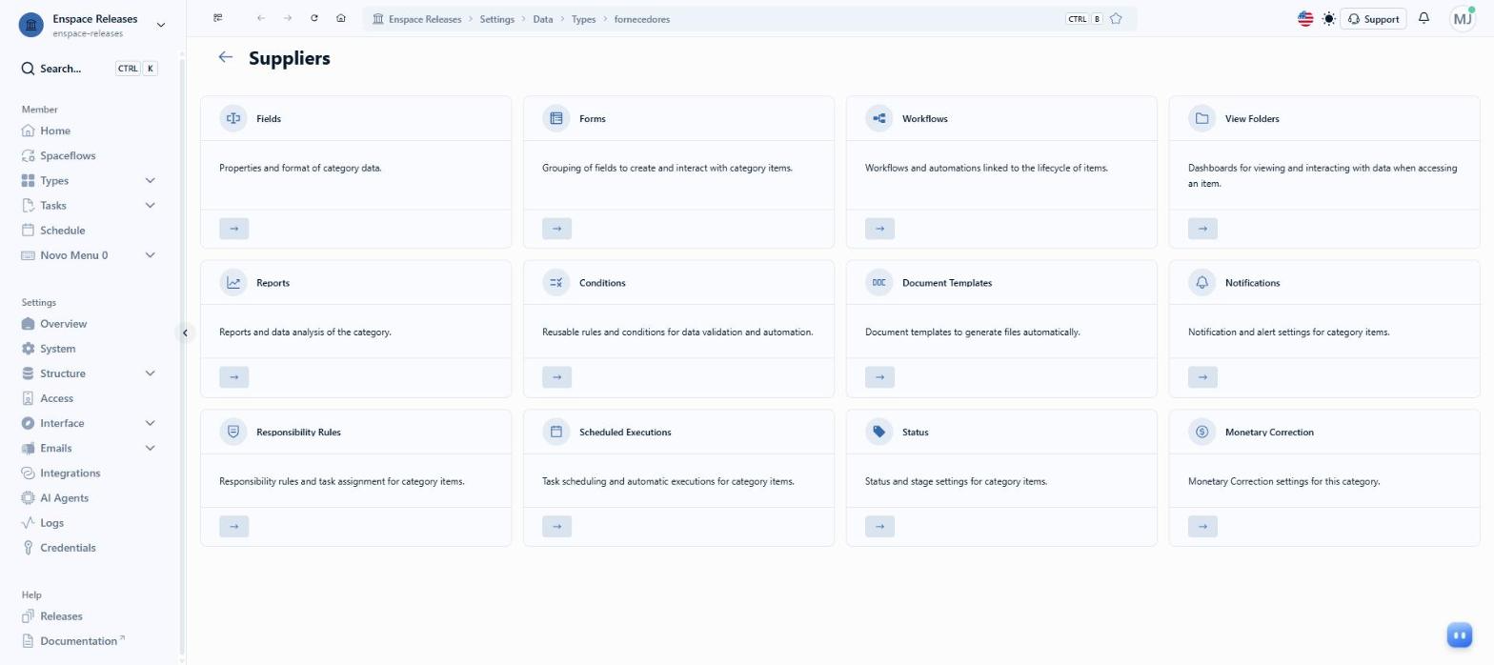Click the Workflows card icon

point(879,118)
